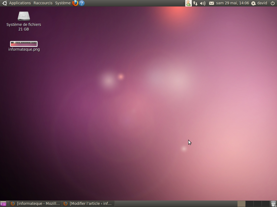Select the Système de fichiers drive icon
Image resolution: width=277 pixels, height=207 pixels.
(x=24, y=16)
